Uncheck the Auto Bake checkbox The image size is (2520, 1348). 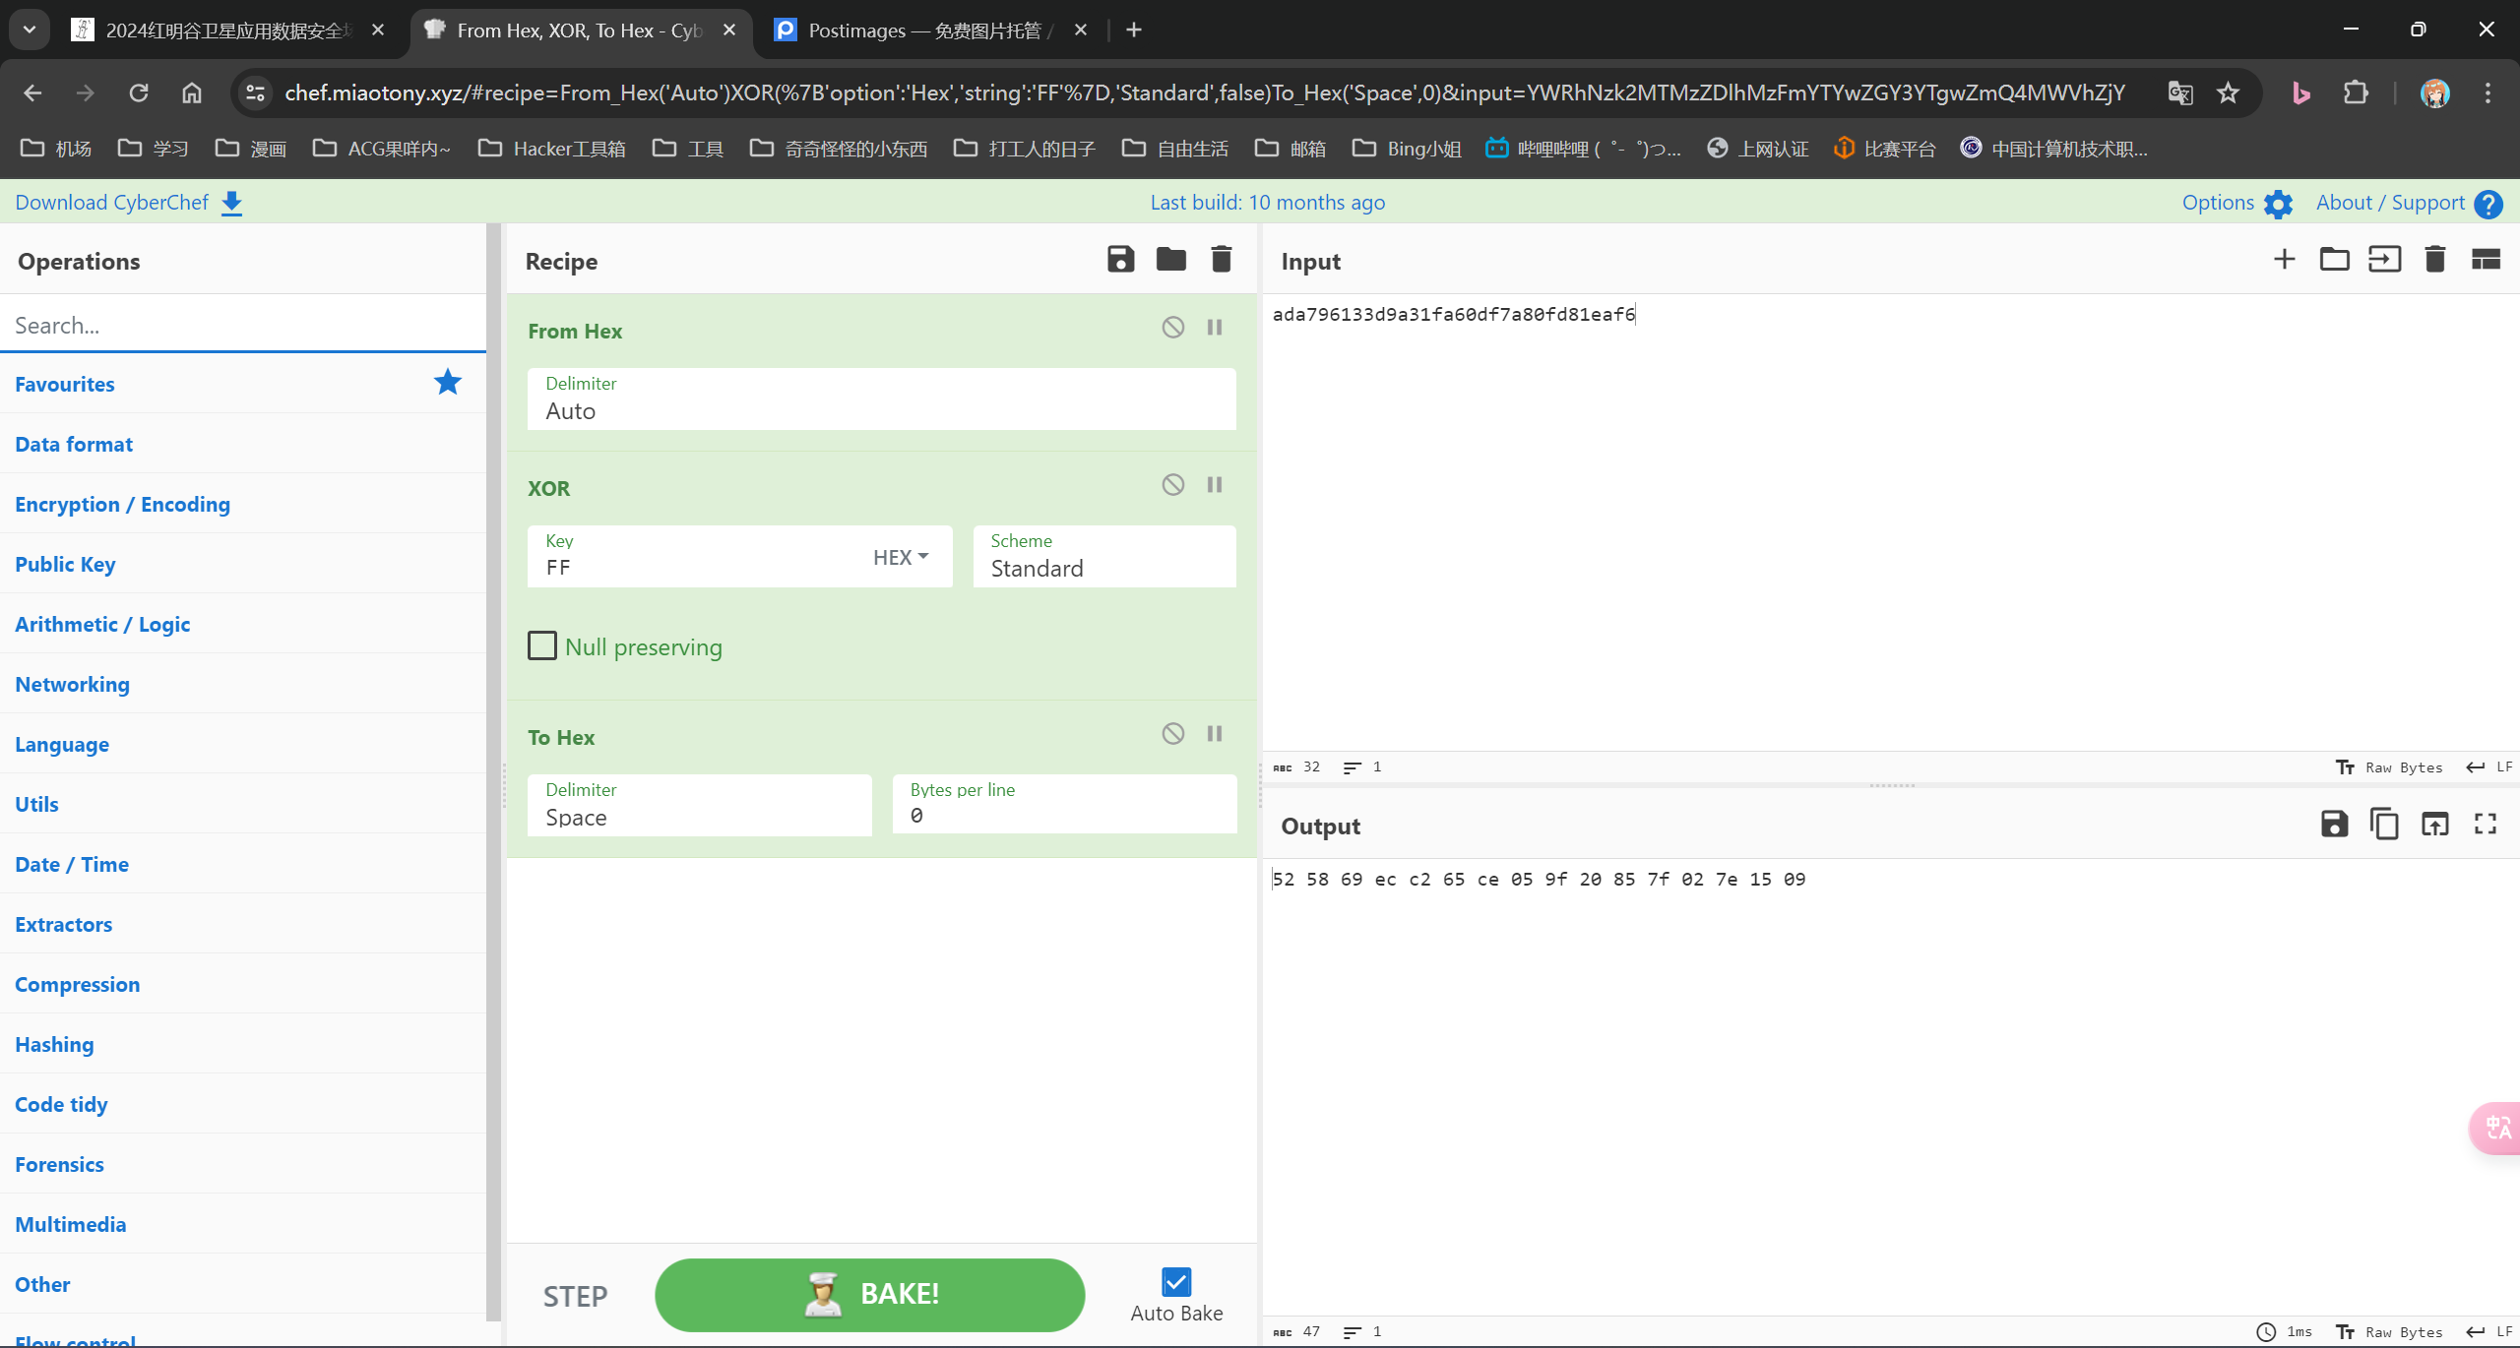click(x=1176, y=1282)
